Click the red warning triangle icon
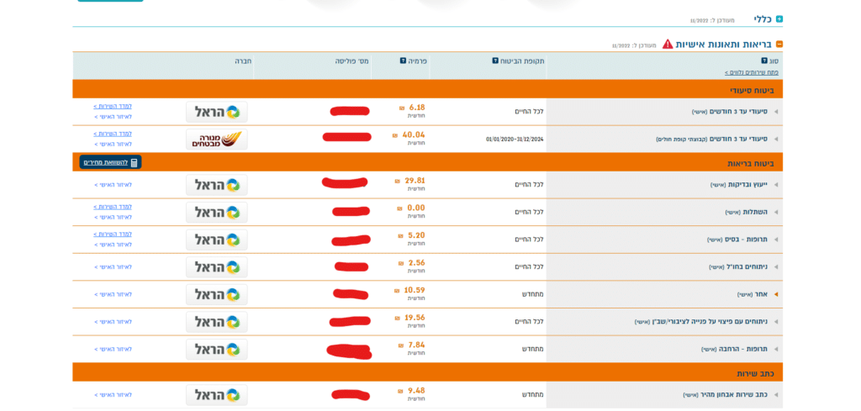The image size is (861, 411). tap(668, 44)
